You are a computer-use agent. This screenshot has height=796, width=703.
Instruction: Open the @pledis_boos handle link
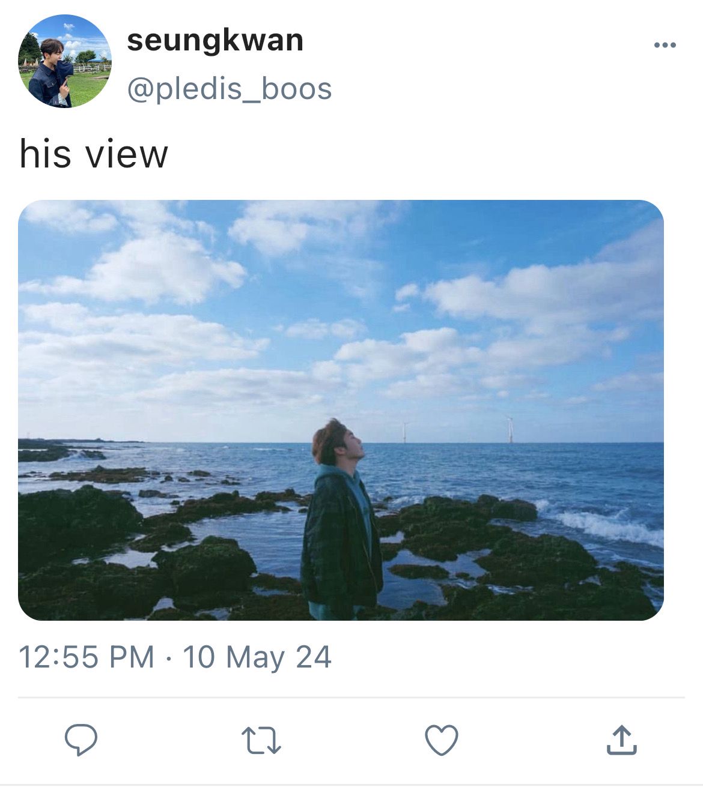(229, 89)
